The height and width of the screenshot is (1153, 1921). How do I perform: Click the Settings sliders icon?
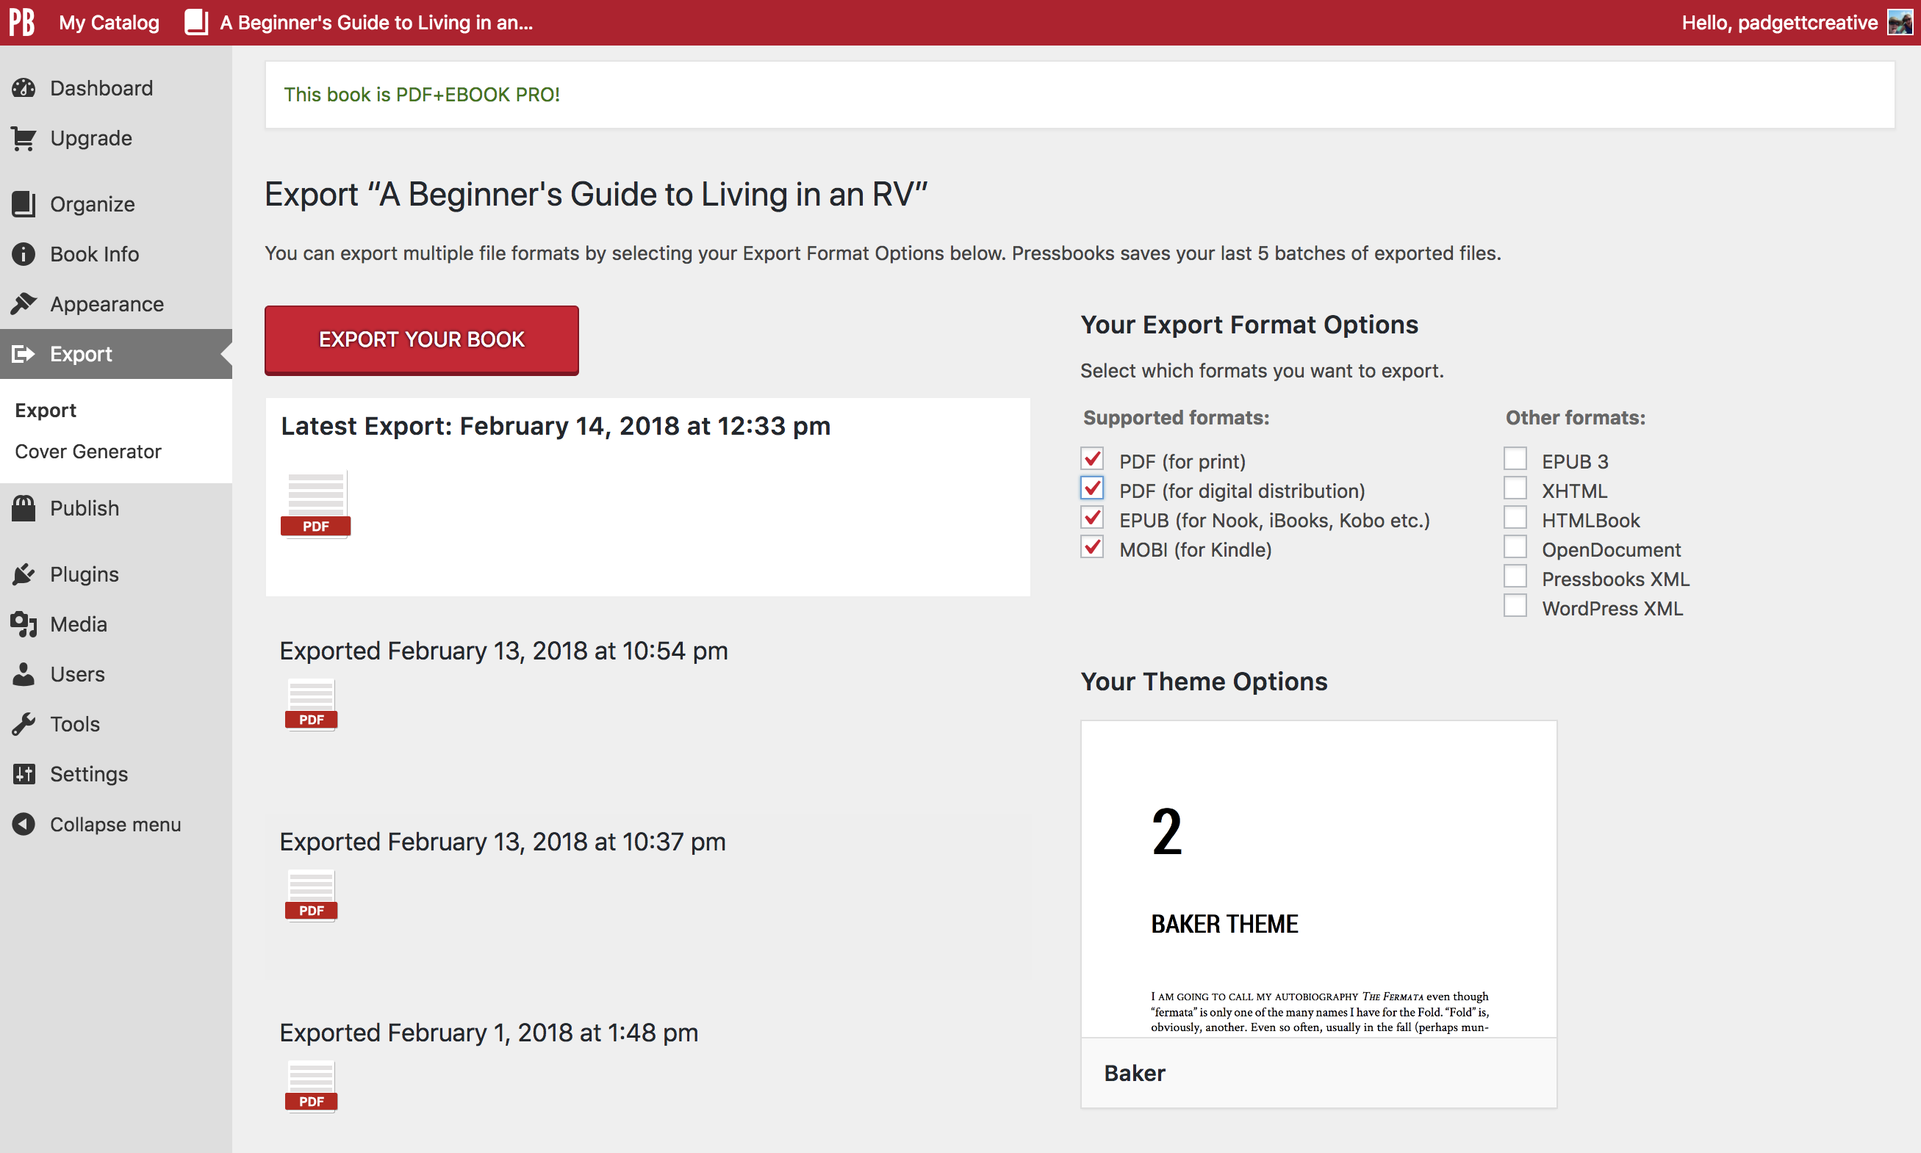[24, 774]
